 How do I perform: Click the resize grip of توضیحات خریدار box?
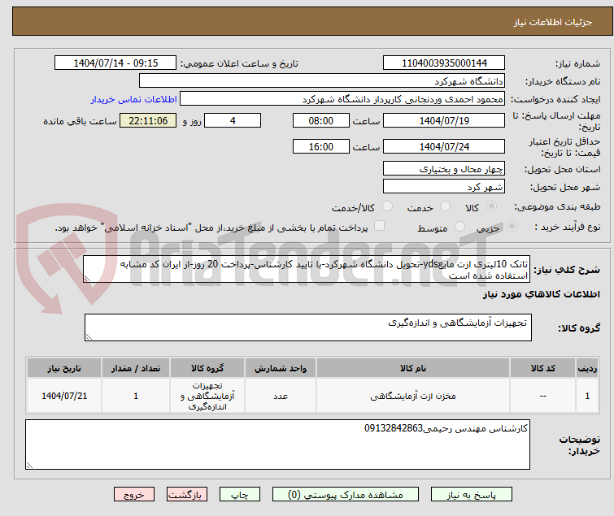click(x=29, y=465)
